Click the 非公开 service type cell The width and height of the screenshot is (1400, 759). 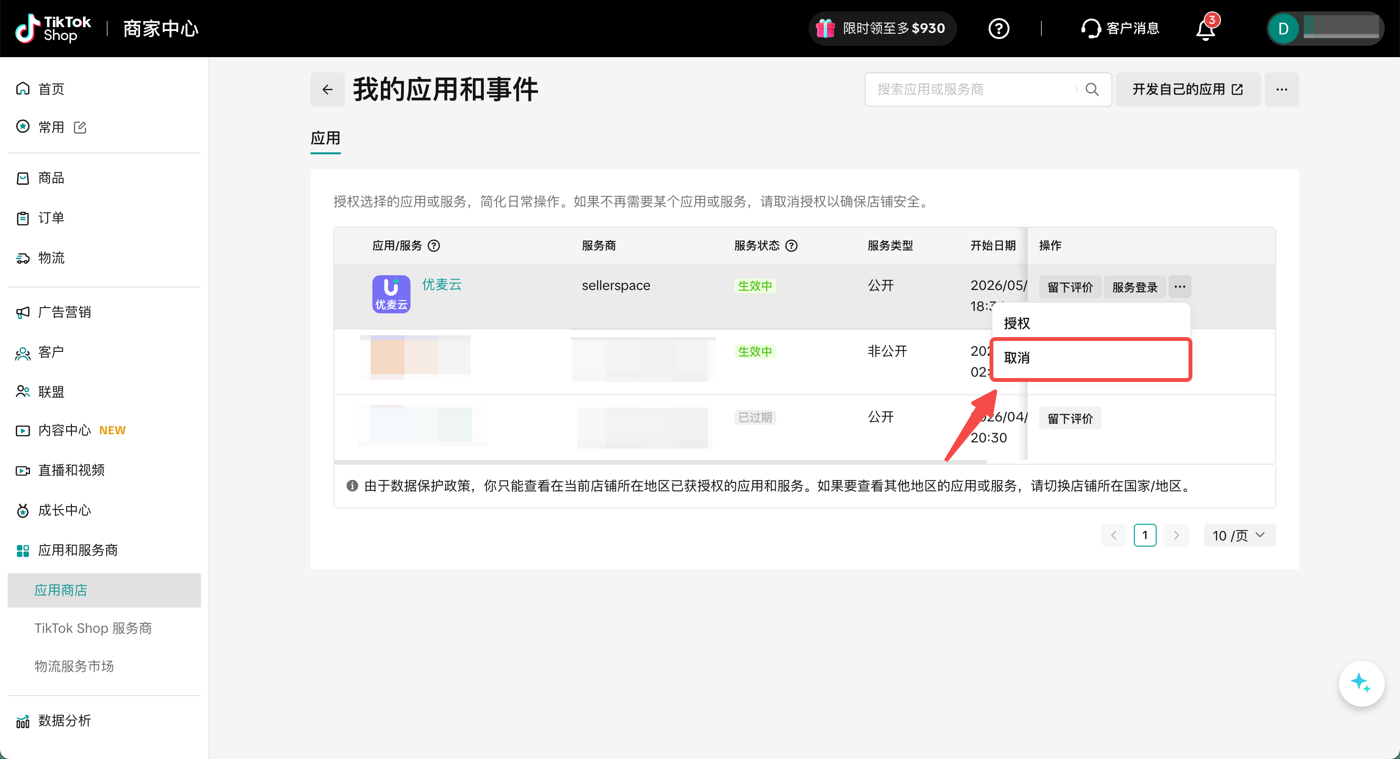click(x=888, y=351)
